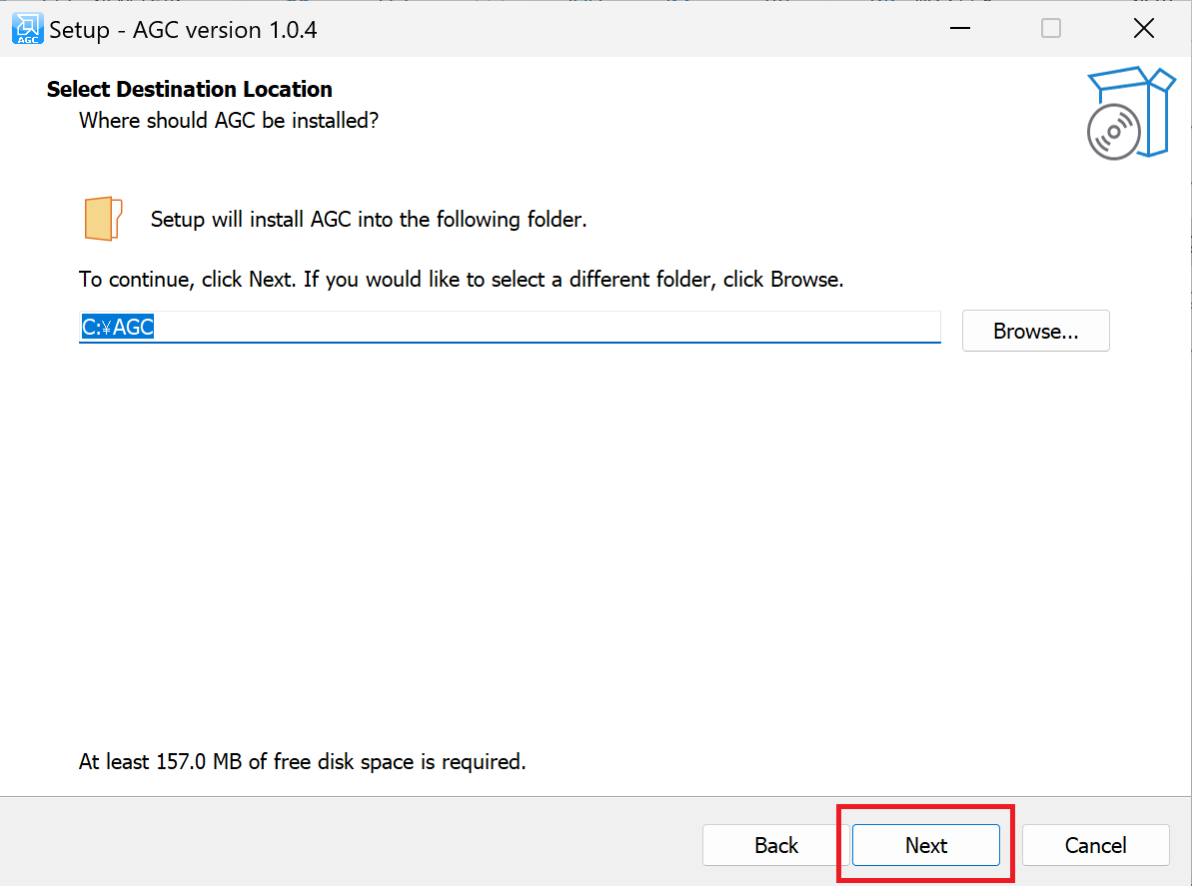Open the Browse folder dialog
Viewport: 1192px width, 886px height.
[x=1035, y=332]
